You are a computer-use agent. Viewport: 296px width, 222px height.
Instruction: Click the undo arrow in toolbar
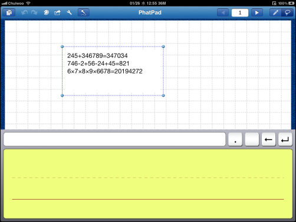[x=24, y=13]
